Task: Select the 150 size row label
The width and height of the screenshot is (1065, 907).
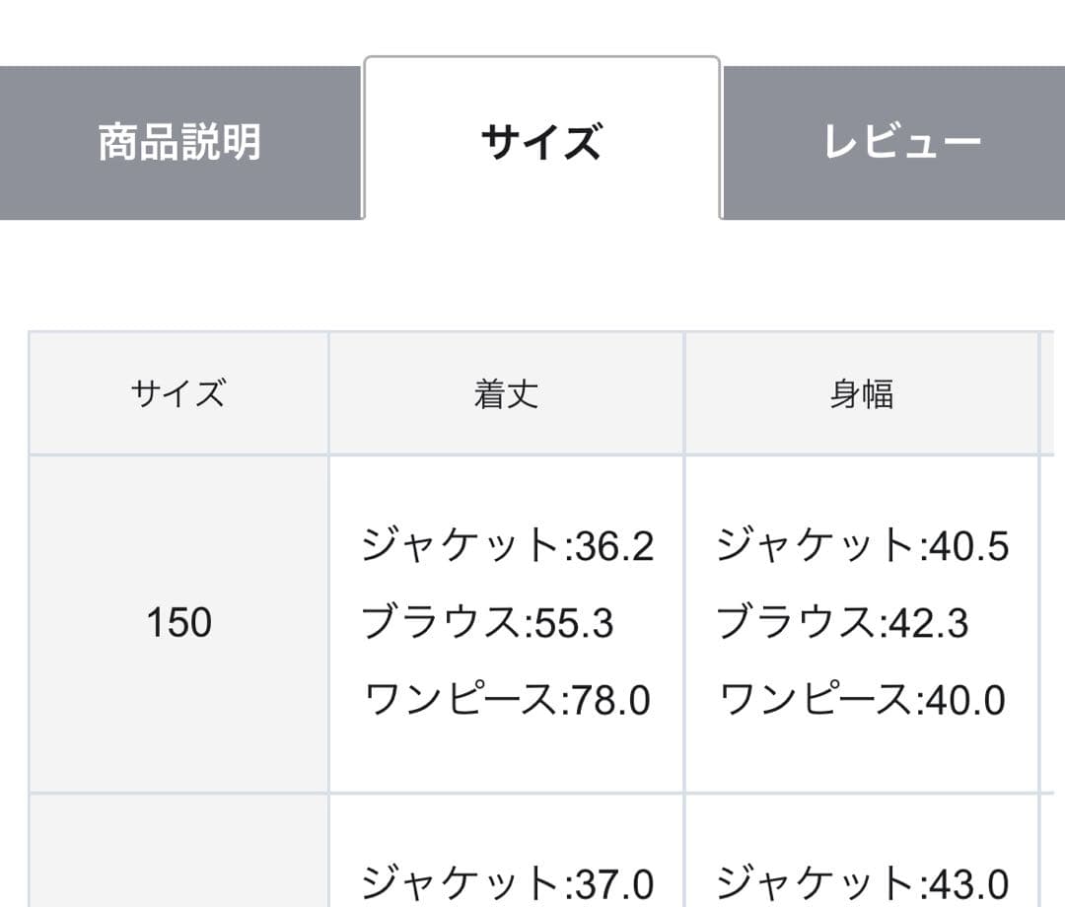Action: click(178, 623)
